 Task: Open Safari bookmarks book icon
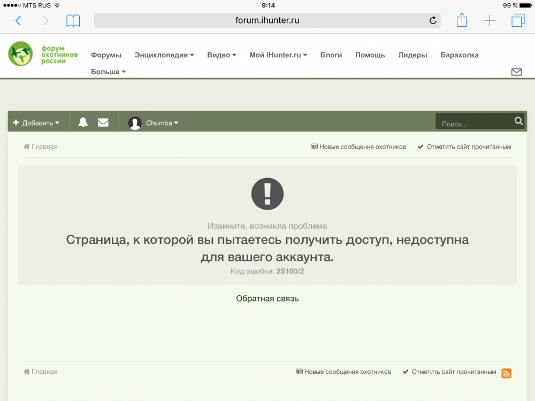coord(73,21)
